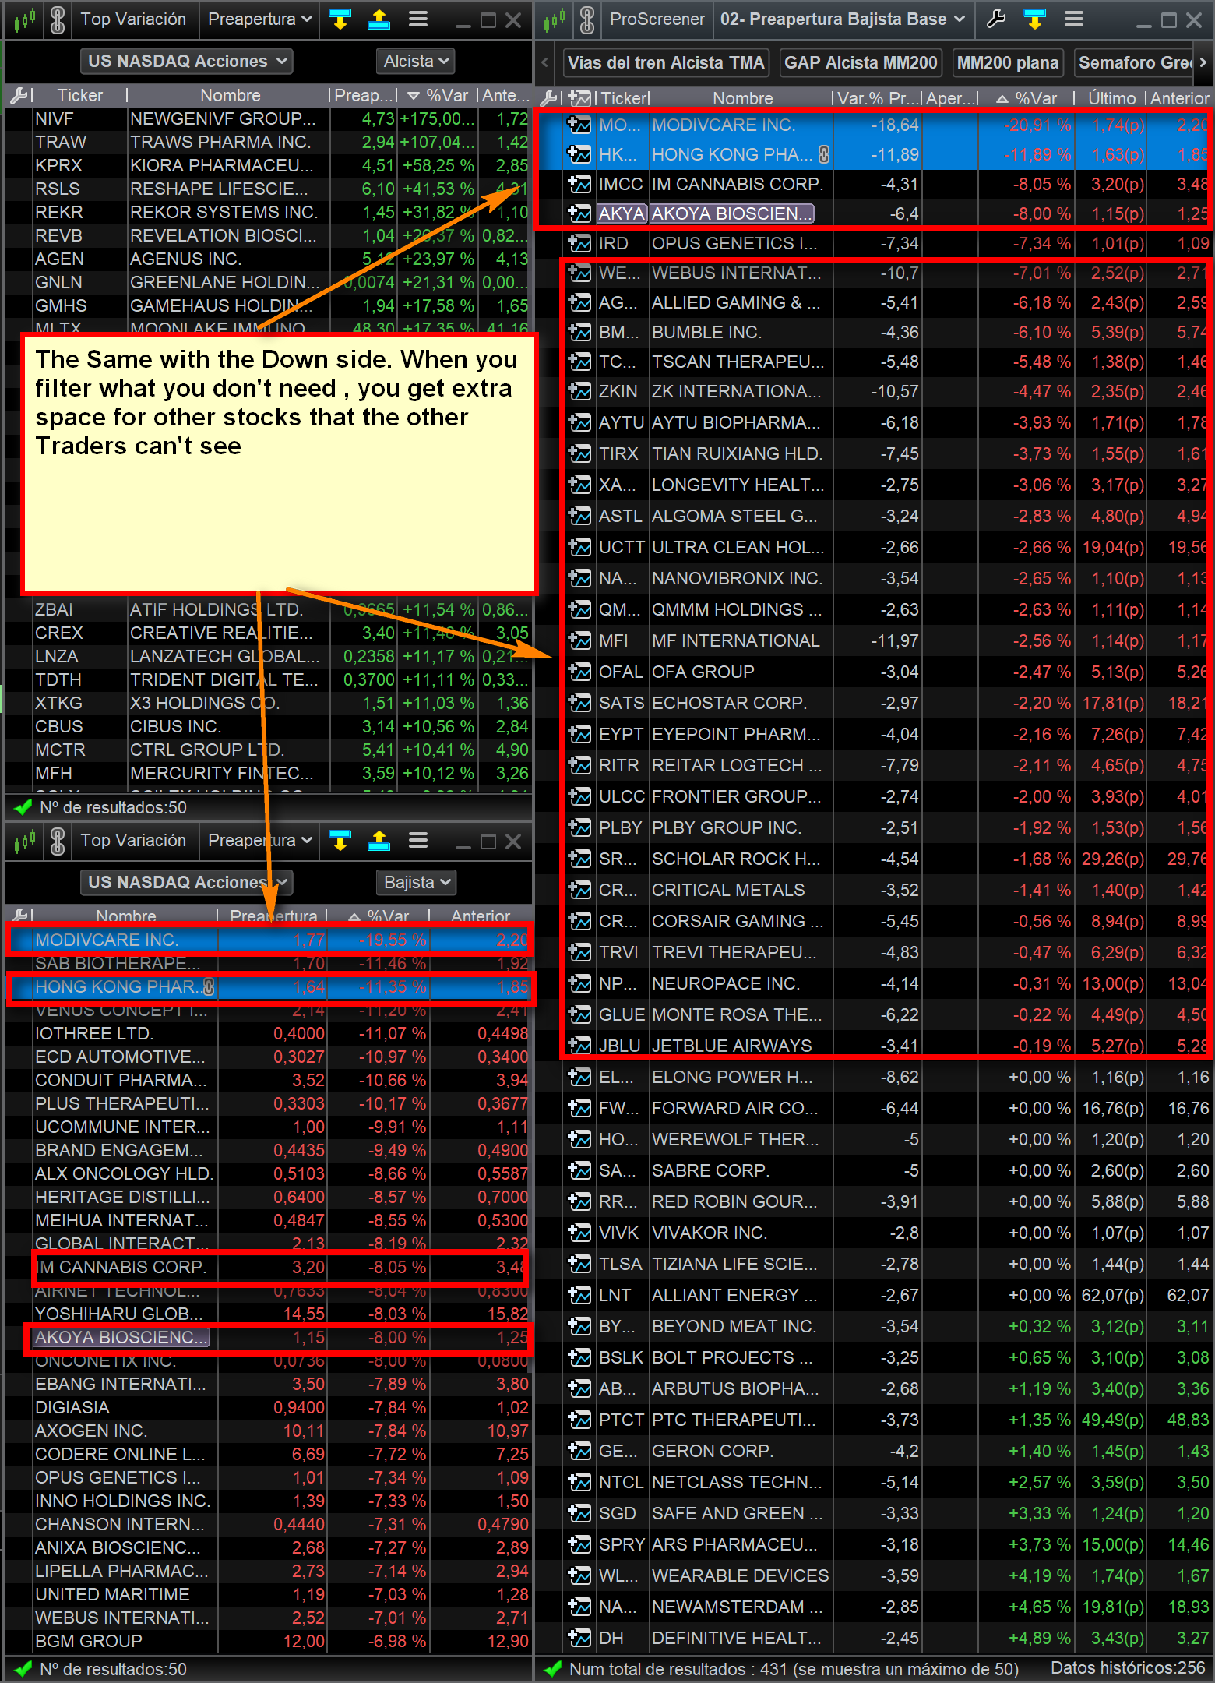The image size is (1215, 1683).
Task: Select the AGEN AGENUS INC. row
Action: (x=269, y=259)
